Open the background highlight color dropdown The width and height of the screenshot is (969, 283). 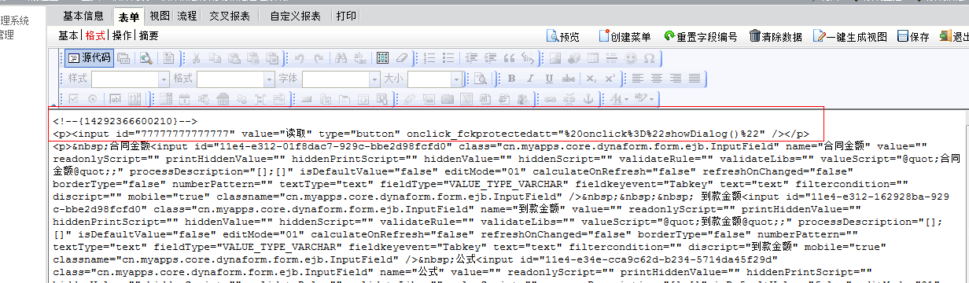click(x=643, y=99)
